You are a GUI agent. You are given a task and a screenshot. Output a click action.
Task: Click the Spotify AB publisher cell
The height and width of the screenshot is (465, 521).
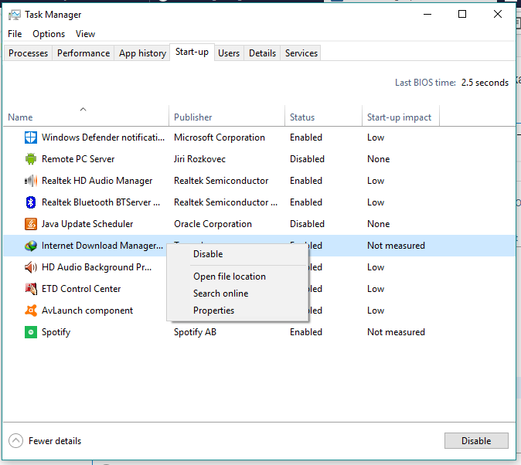tap(195, 332)
